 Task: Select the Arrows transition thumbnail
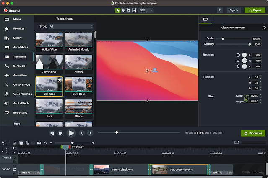tap(78, 64)
